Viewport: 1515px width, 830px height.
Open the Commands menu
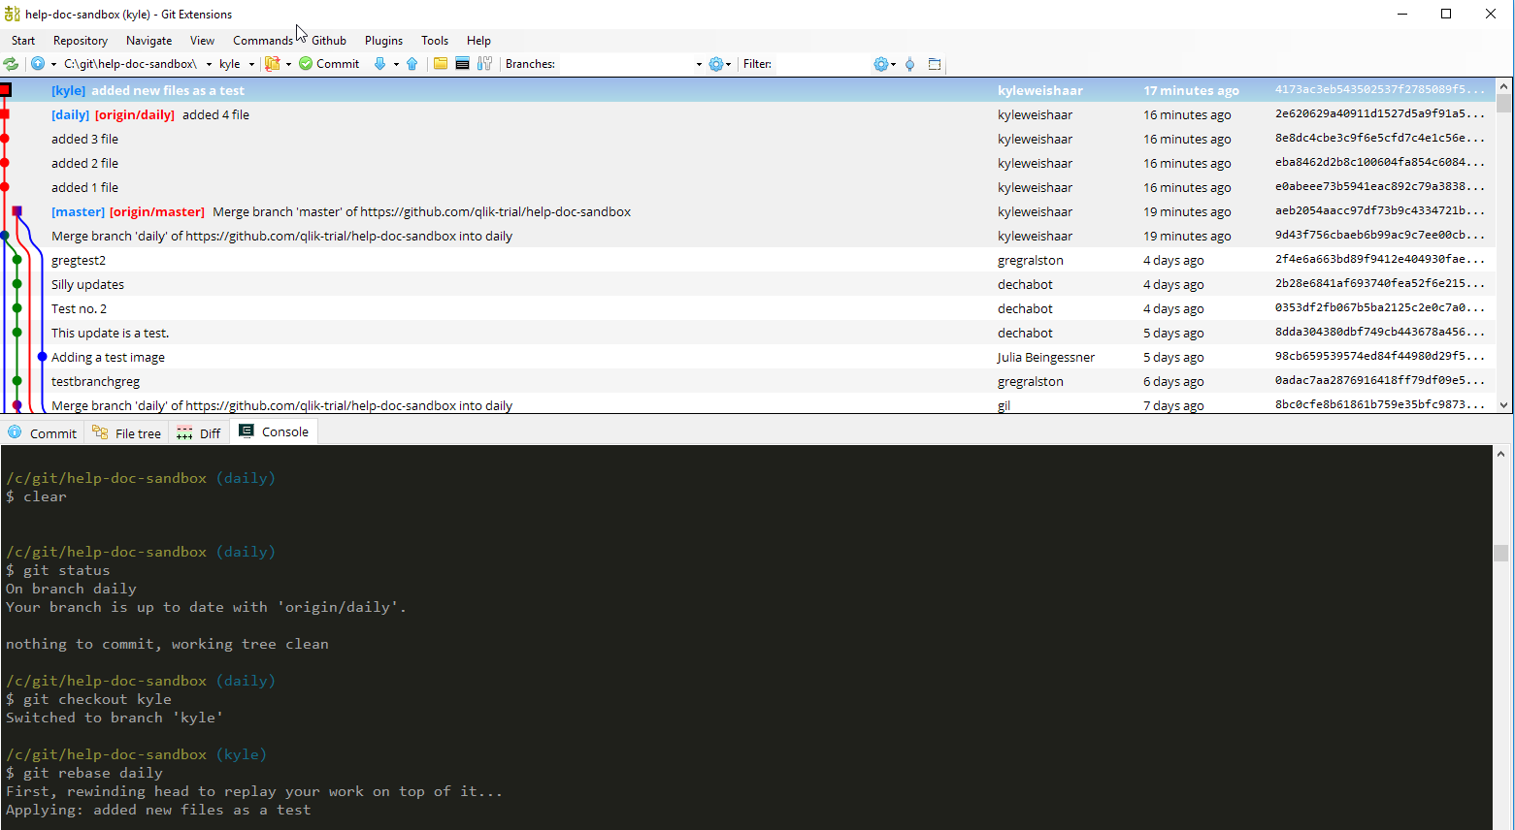click(x=262, y=41)
